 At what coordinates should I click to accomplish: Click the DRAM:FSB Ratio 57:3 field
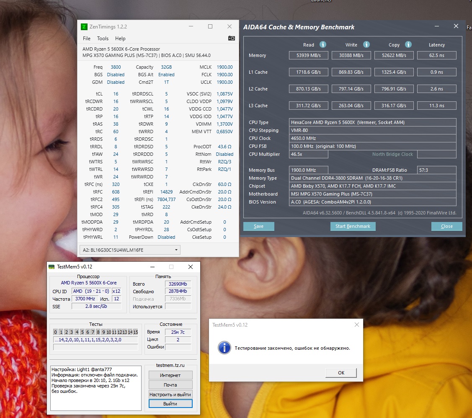[437, 170]
